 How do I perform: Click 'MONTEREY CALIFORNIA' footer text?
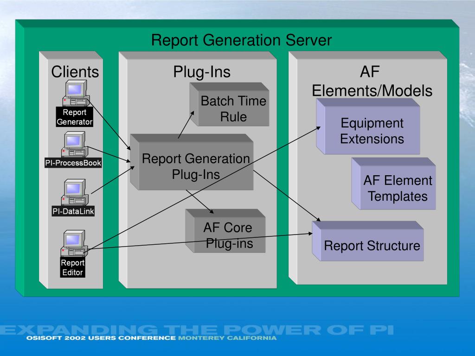point(227,338)
